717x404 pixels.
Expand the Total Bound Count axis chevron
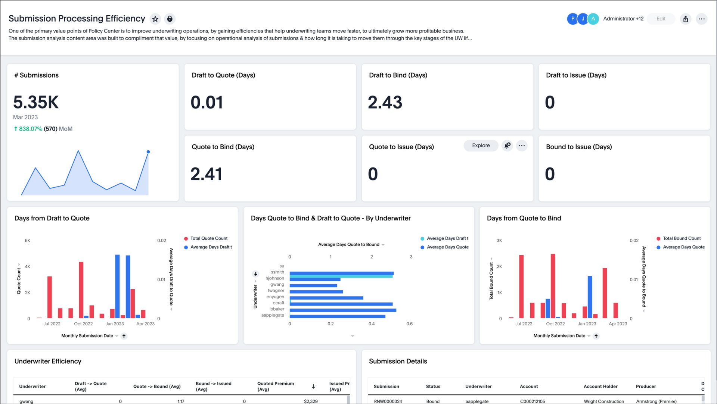491,259
